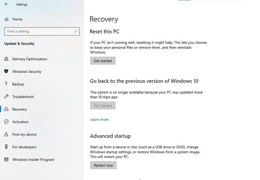The height and width of the screenshot is (180, 260).
Task: Click the Find my device icon
Action: pos(6,134)
